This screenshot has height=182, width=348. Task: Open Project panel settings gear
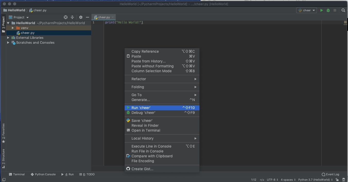(81, 17)
